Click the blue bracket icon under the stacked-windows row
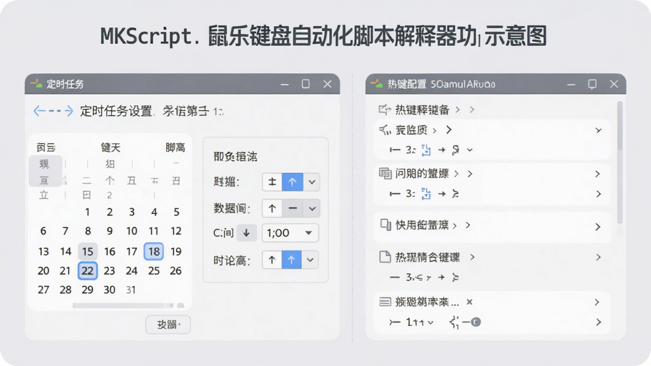 point(426,193)
